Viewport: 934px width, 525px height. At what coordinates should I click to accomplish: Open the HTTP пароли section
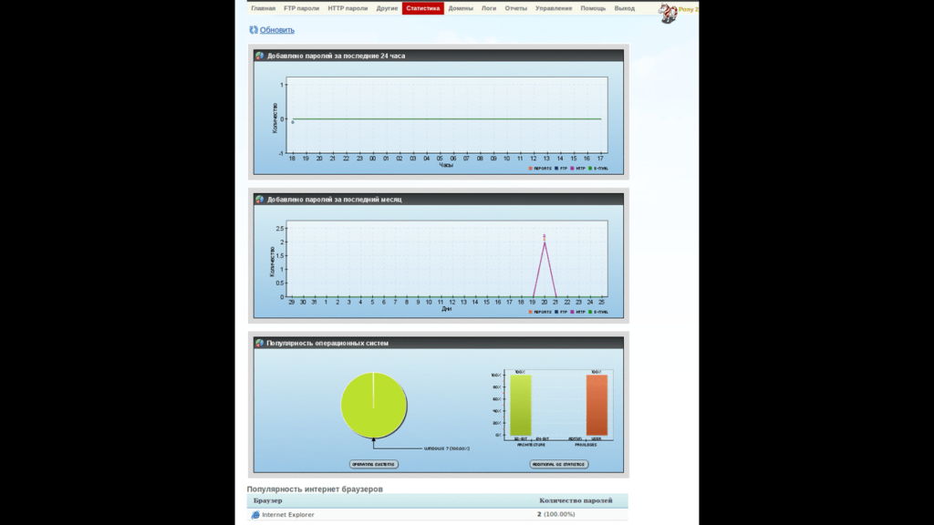(348, 8)
